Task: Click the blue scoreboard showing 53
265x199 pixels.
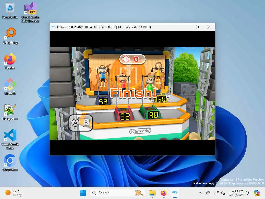Action: (103, 102)
